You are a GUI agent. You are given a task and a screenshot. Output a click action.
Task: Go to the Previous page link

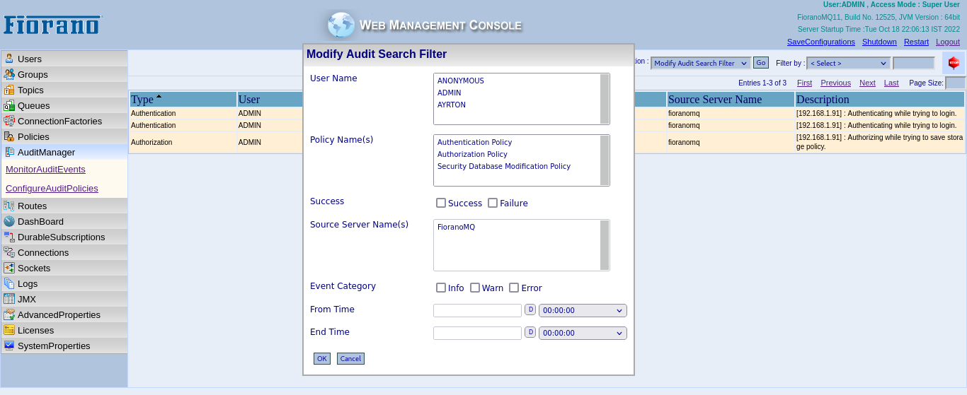(x=835, y=83)
